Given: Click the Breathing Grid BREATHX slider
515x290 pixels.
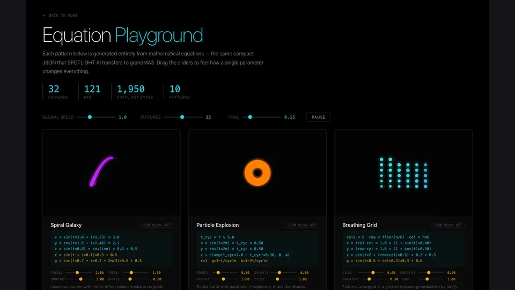Looking at the screenshot, I should point(431,273).
